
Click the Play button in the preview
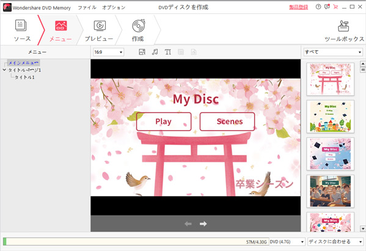[164, 122]
